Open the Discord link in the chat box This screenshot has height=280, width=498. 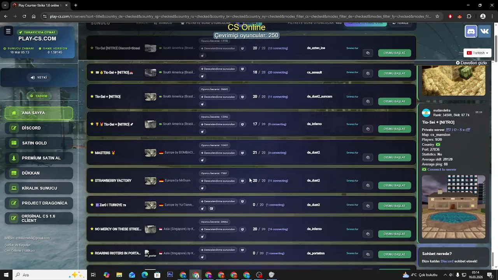click(x=447, y=261)
